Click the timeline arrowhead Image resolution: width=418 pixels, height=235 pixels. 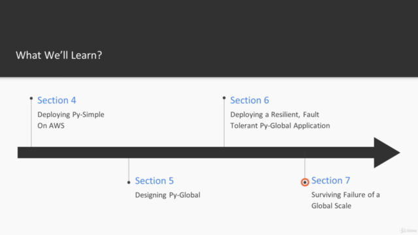[387, 153]
